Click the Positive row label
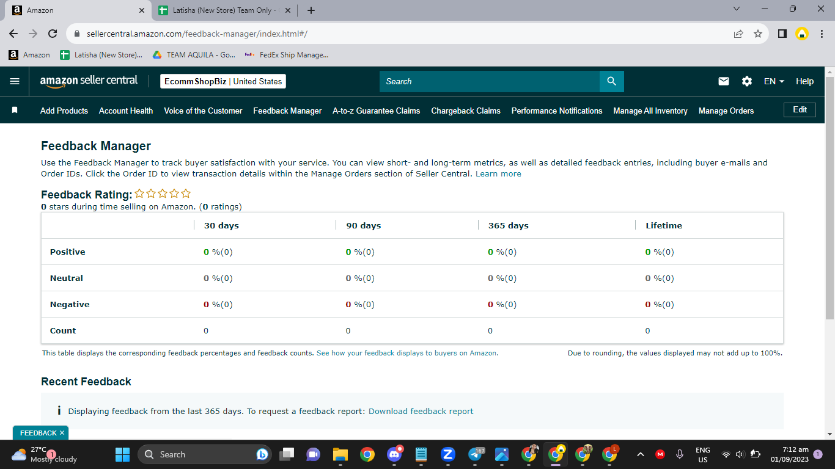Image resolution: width=835 pixels, height=469 pixels. click(68, 252)
